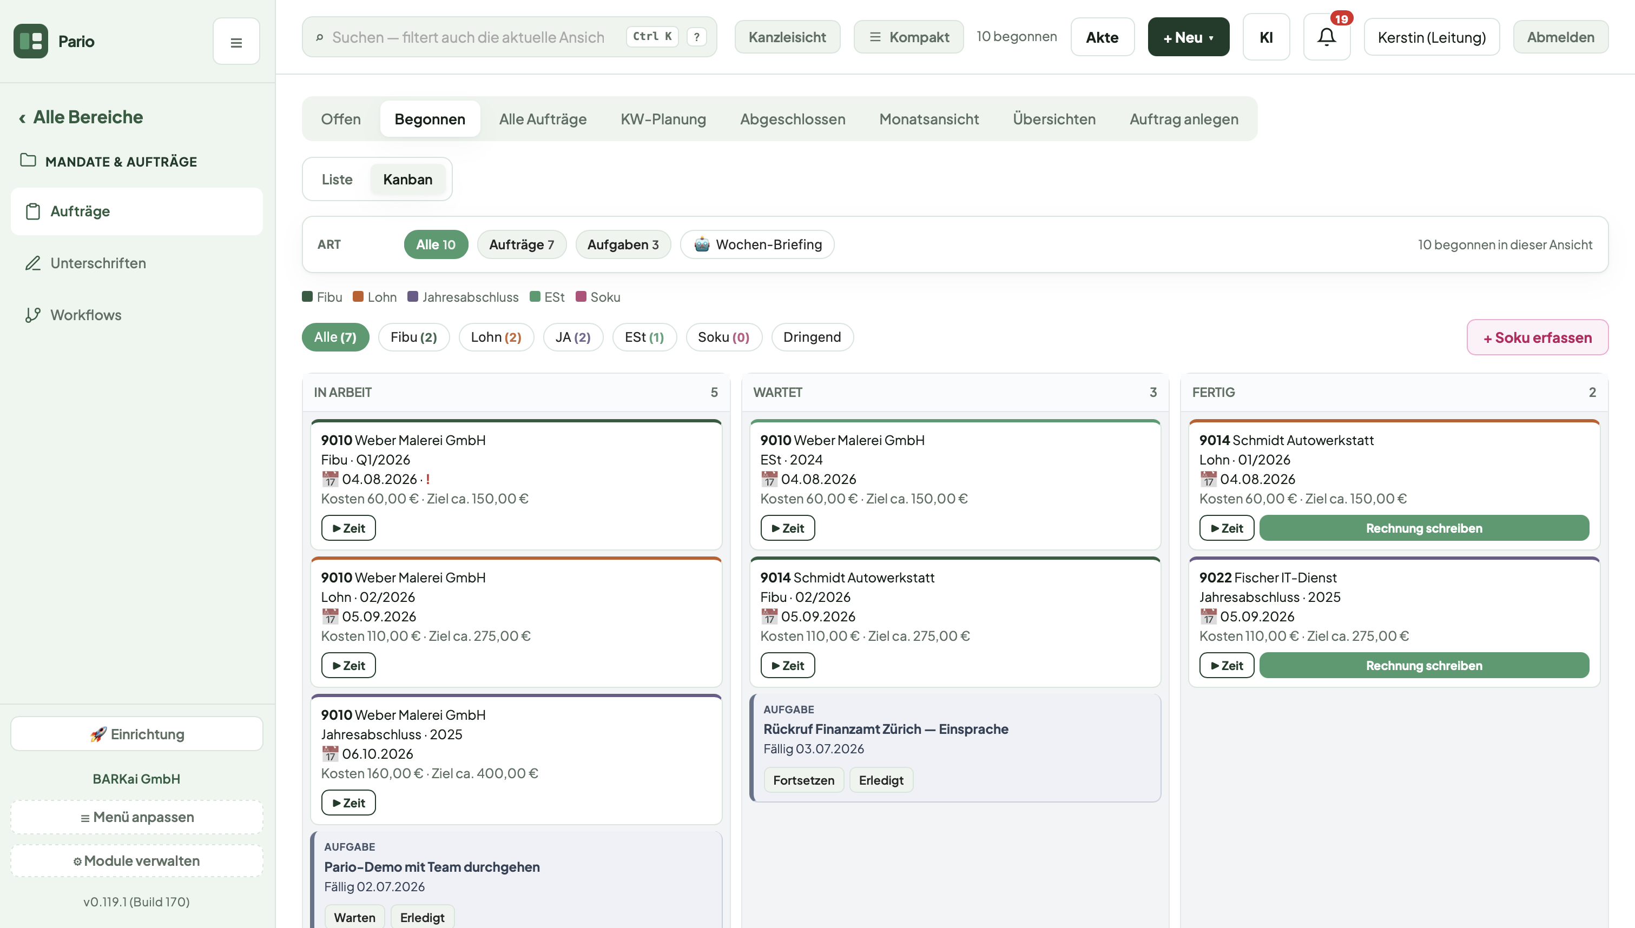The width and height of the screenshot is (1635, 928).
Task: Click the Abmelden button
Action: (1560, 37)
